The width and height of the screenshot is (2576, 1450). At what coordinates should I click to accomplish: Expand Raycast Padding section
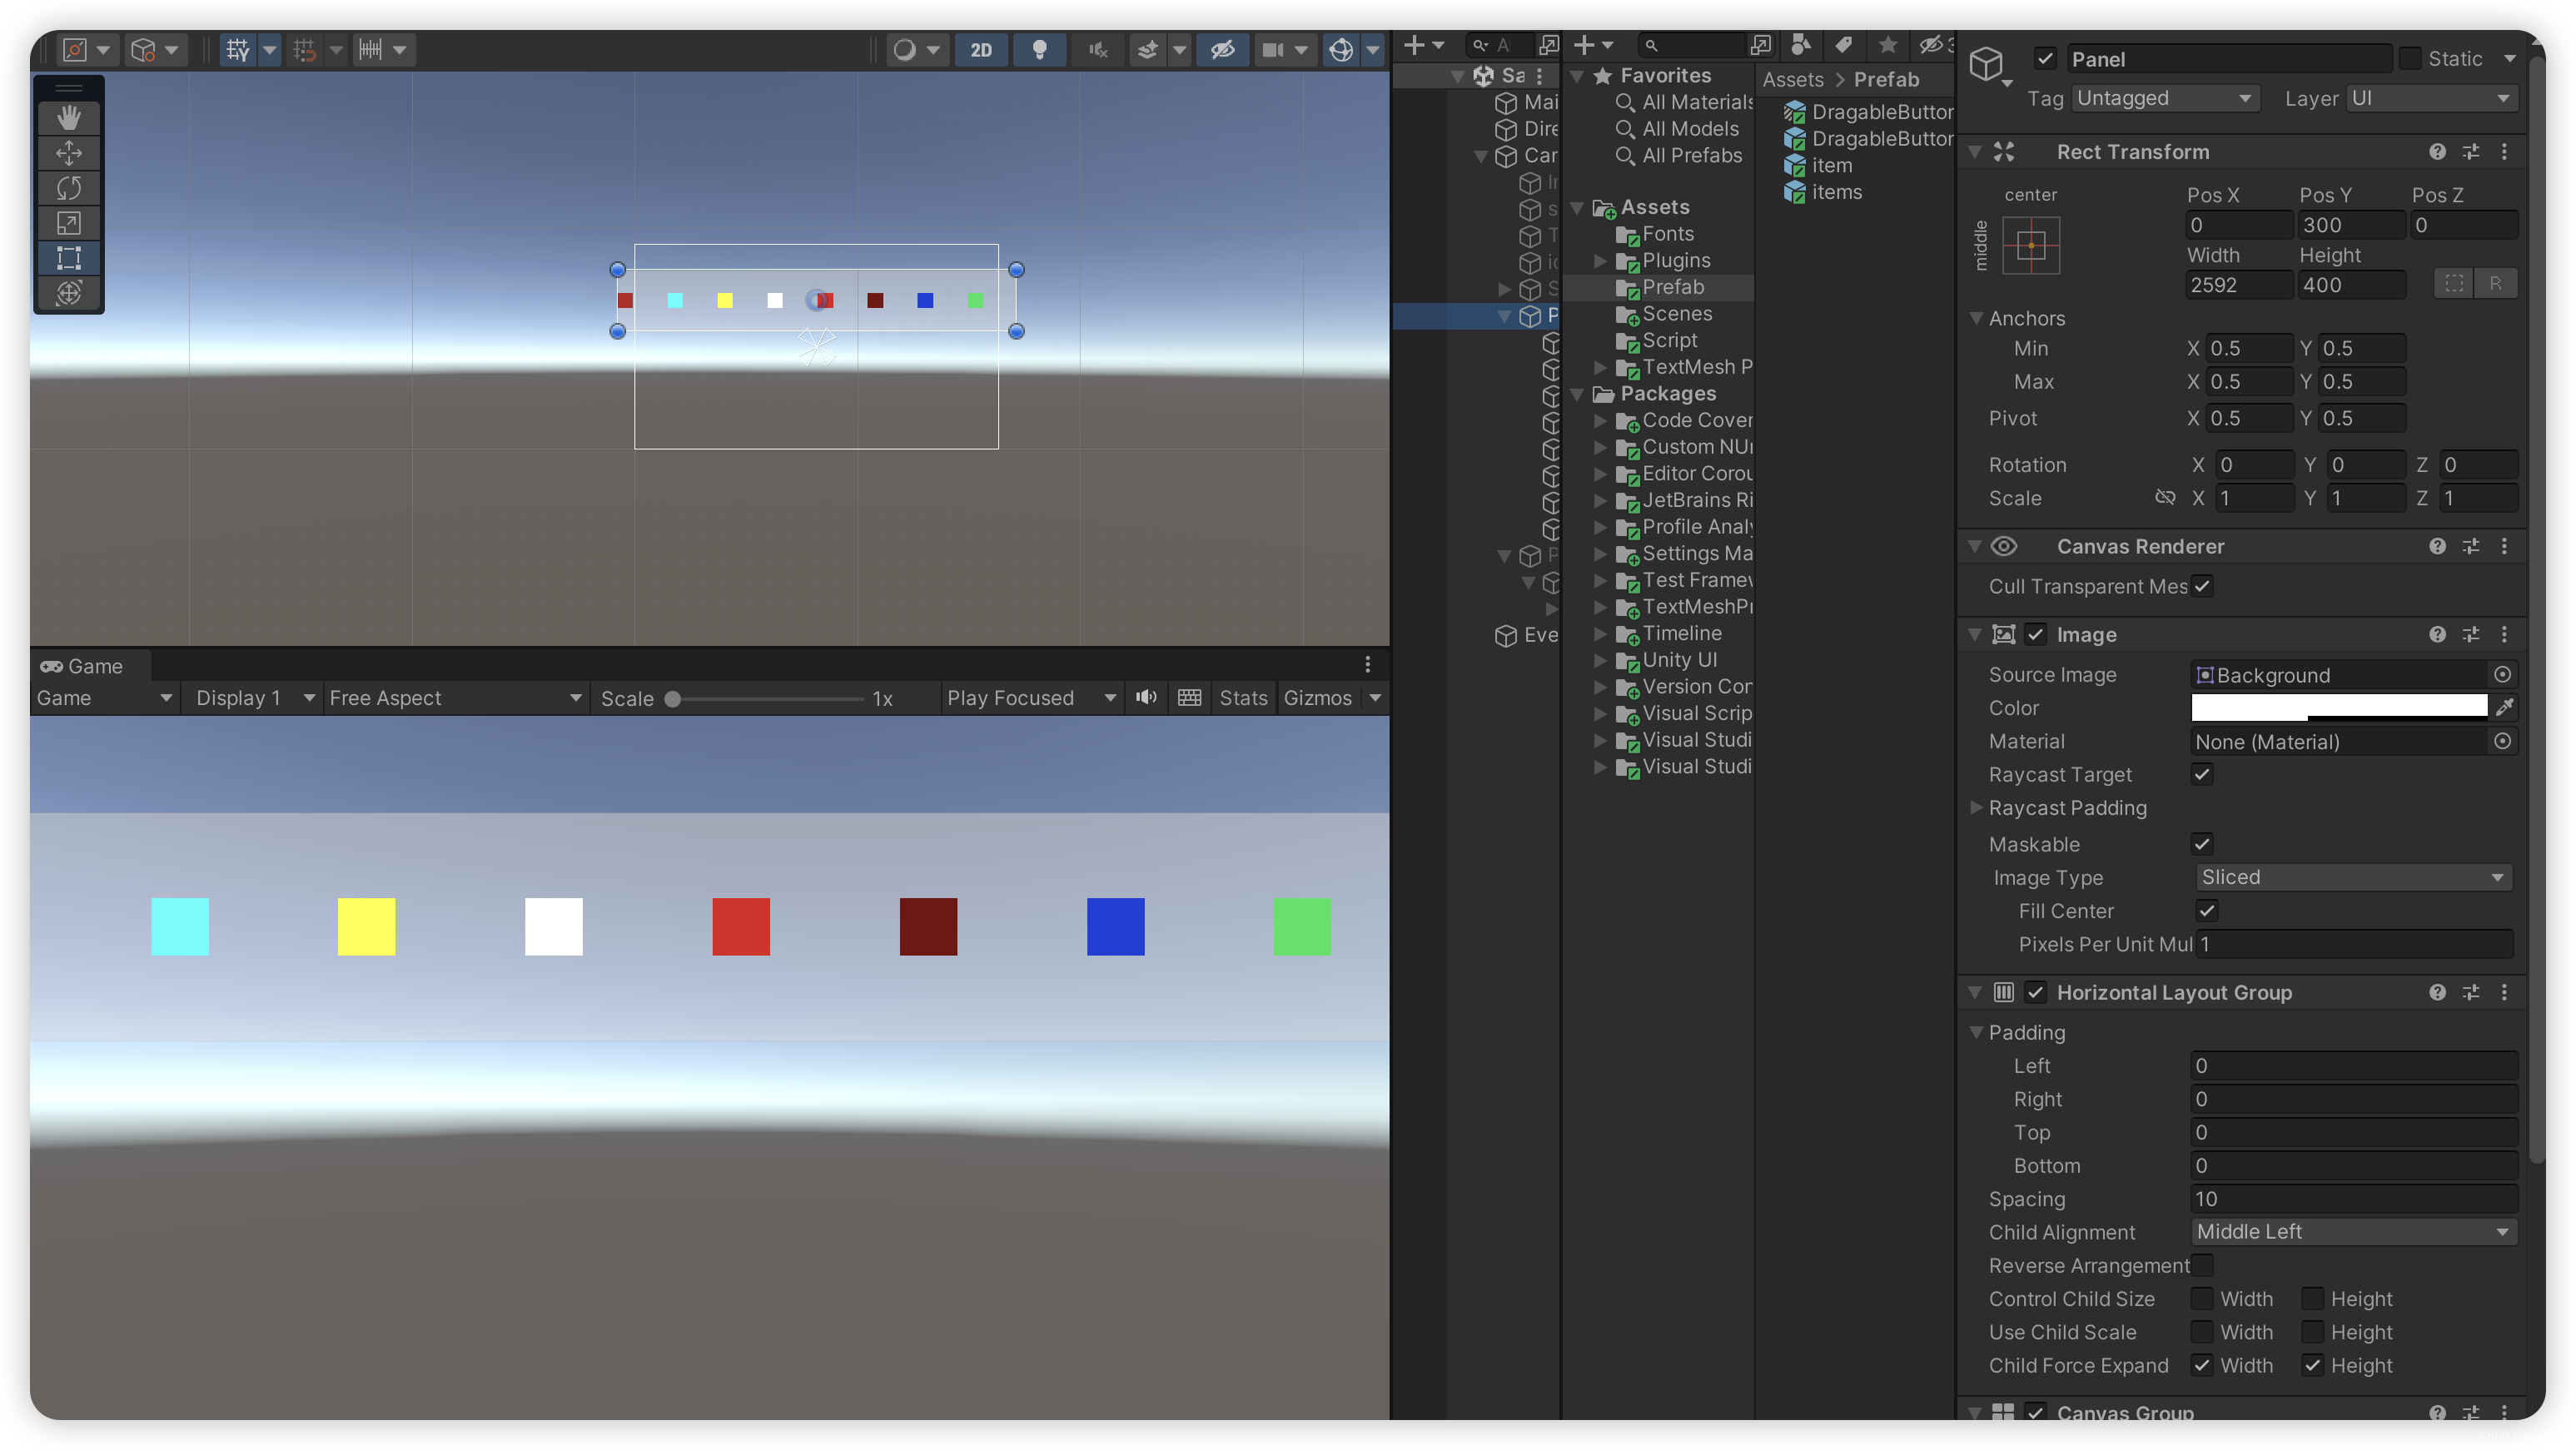click(1976, 808)
